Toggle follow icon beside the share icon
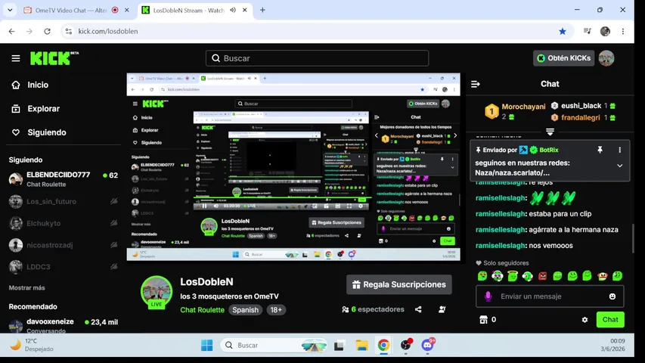The width and height of the screenshot is (645, 363). [x=442, y=309]
